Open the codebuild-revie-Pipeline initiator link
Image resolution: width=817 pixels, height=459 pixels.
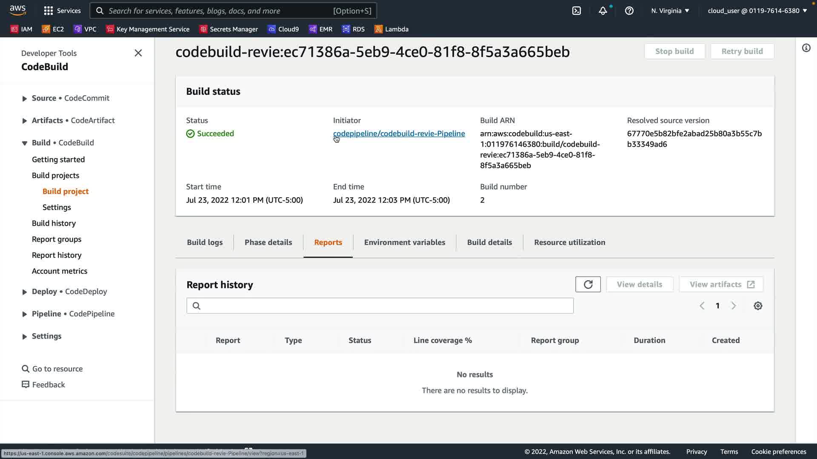coord(399,133)
